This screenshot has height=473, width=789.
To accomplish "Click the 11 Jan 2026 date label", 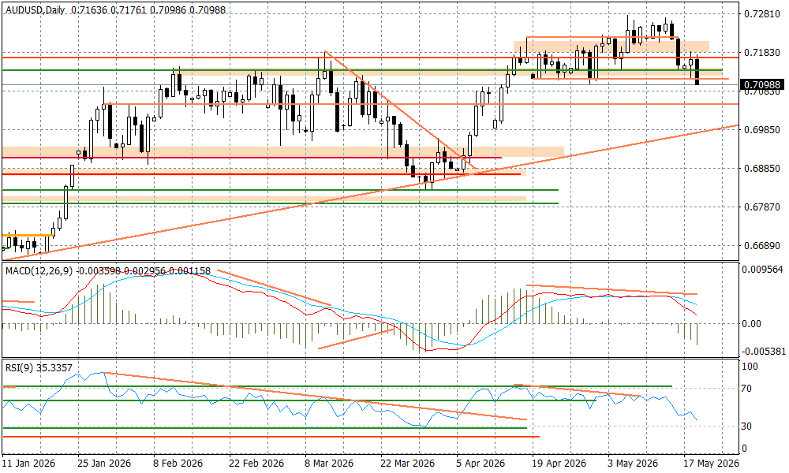I will coord(28,463).
